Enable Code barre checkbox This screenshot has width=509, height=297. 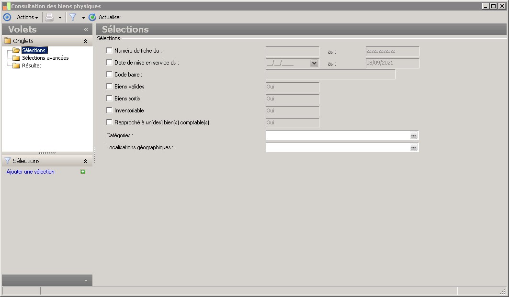[109, 74]
